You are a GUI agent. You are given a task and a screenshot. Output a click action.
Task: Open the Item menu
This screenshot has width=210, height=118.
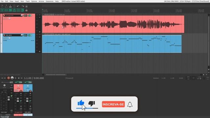[x=22, y=1]
